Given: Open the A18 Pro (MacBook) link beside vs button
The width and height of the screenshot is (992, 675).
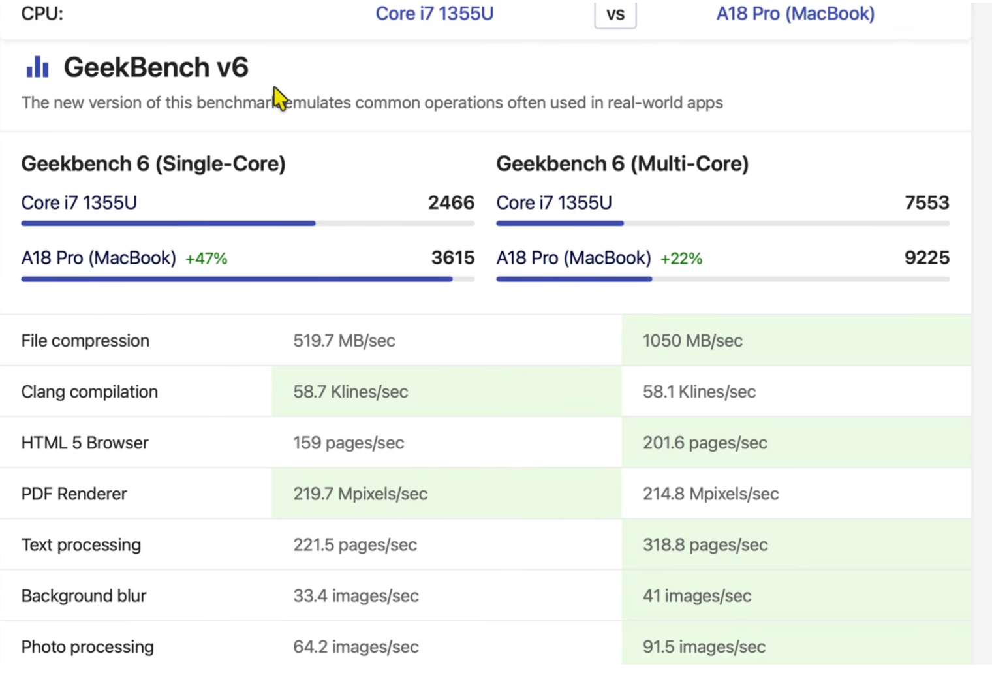Looking at the screenshot, I should [796, 14].
